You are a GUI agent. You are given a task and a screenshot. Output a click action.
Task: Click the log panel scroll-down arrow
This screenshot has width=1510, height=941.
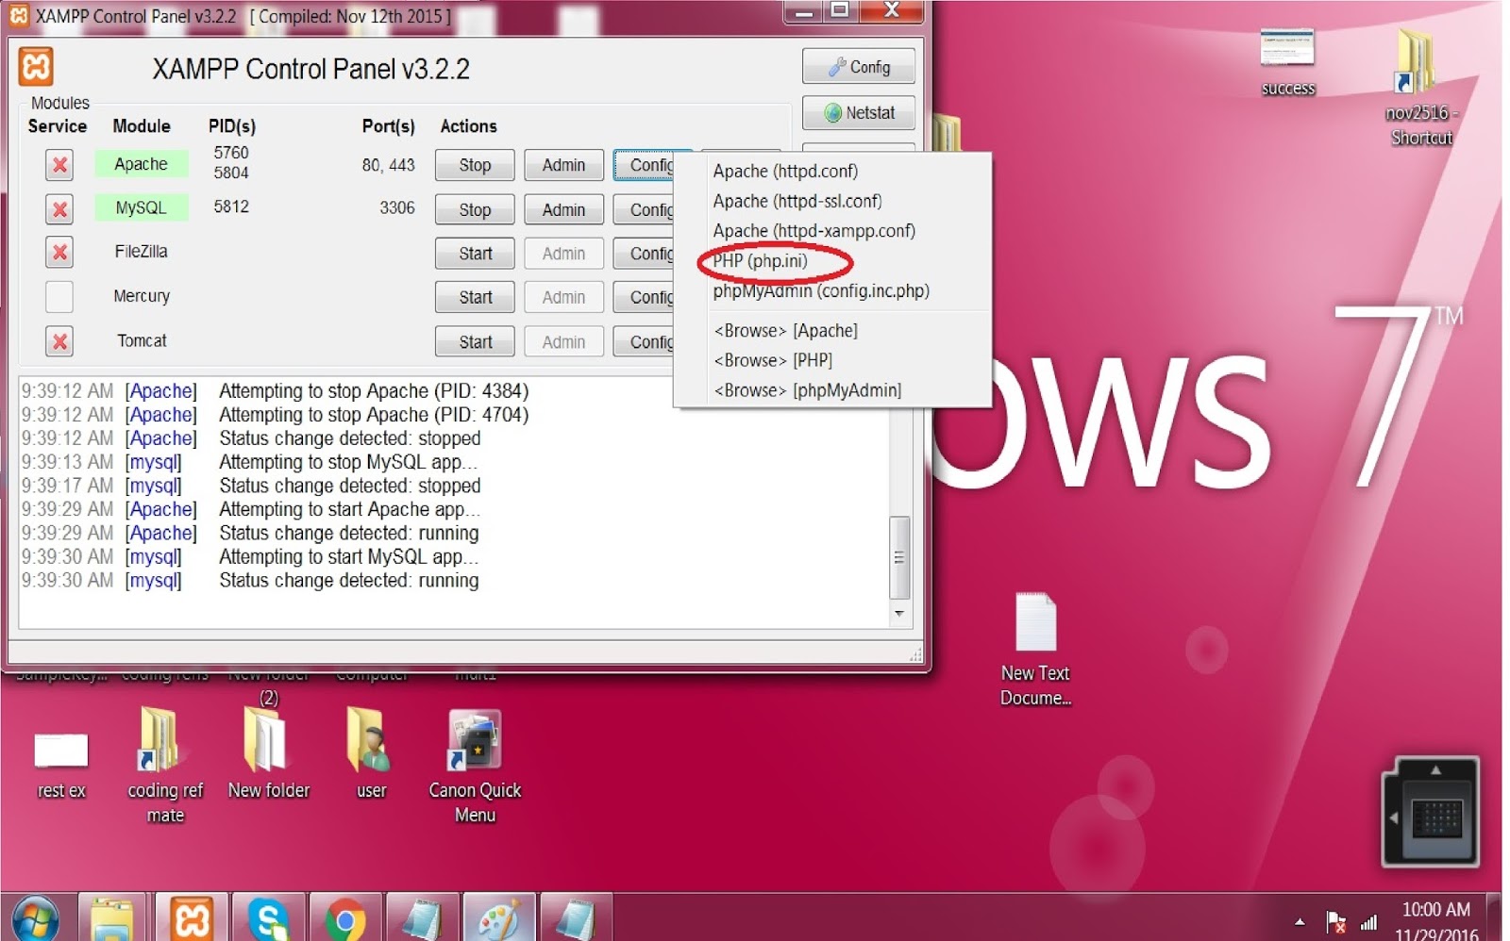click(x=899, y=614)
